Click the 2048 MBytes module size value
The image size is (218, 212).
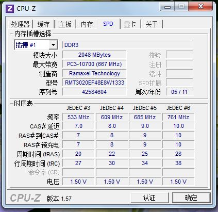pyautogui.click(x=94, y=55)
